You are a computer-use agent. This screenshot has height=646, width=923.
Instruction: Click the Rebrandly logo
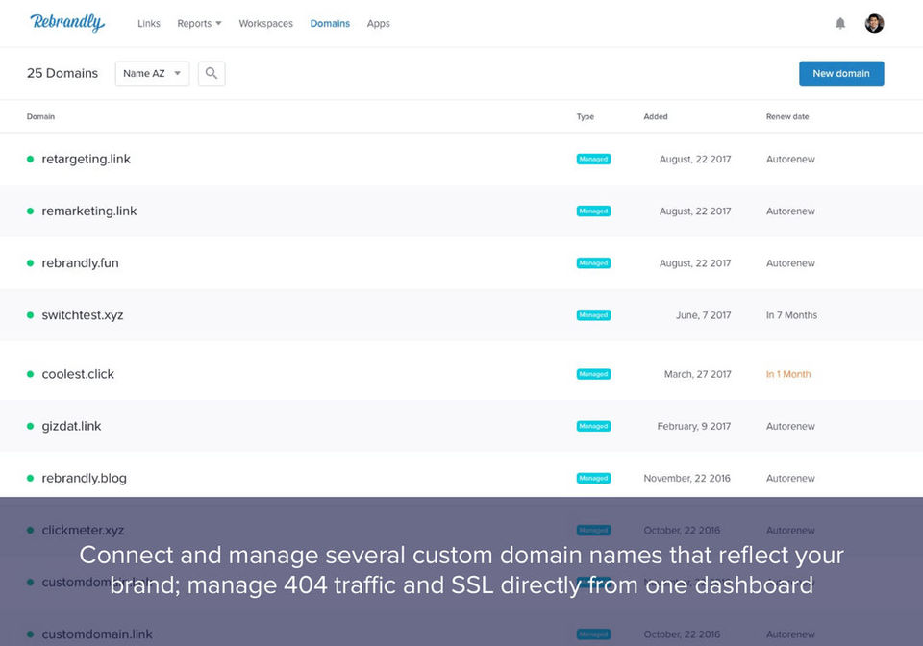[67, 23]
